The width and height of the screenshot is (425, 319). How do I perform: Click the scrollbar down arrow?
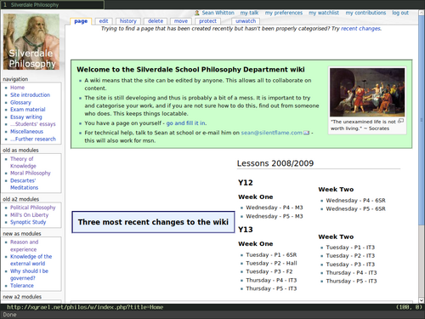[422, 300]
